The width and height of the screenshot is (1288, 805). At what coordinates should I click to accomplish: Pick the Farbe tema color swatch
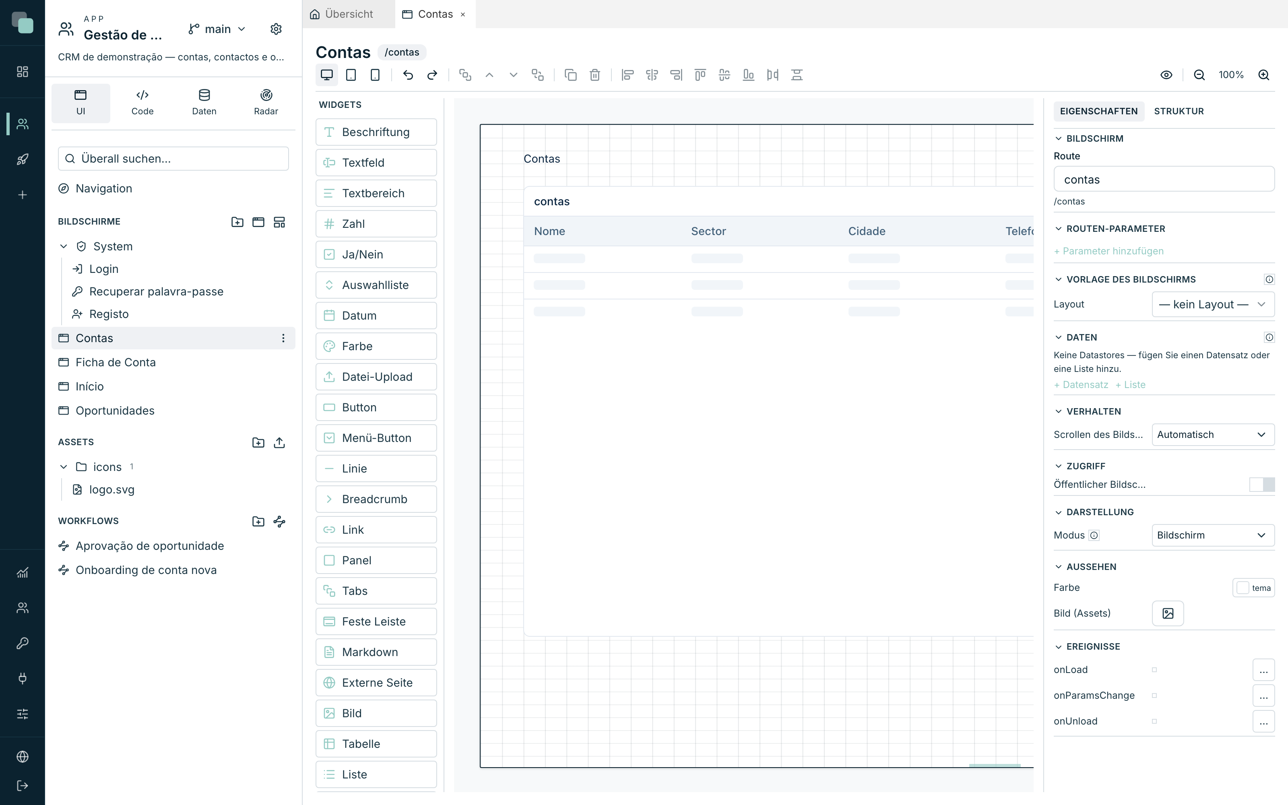tap(1253, 588)
